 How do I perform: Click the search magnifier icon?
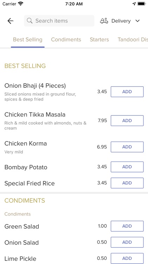[x=30, y=21]
